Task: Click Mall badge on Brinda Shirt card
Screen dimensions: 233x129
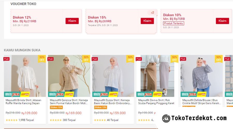Action: (6, 59)
